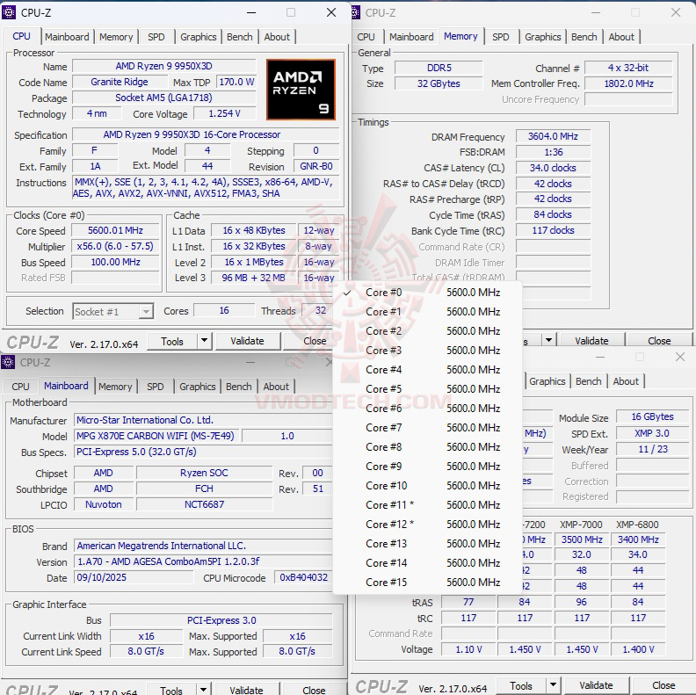Click Tools button in Mainboard window
696x695 pixels.
pyautogui.click(x=170, y=690)
